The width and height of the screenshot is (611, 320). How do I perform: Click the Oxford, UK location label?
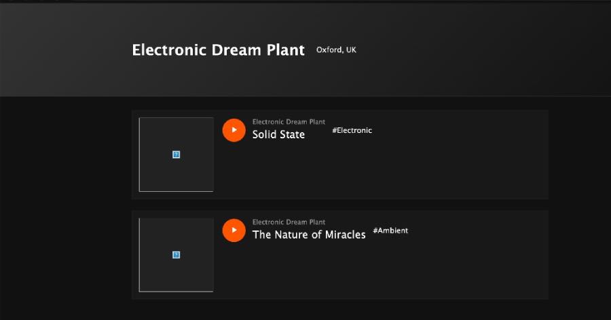336,50
